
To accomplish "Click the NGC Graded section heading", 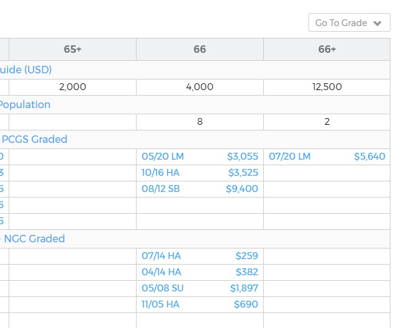I will (x=34, y=239).
